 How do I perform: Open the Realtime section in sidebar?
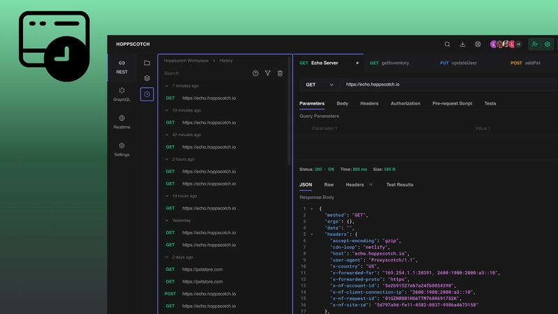[121, 122]
